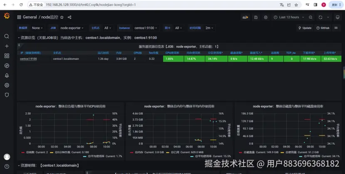This screenshot has height=174, width=345.
Task: Sort table by 主机名 column header
Action: click(x=57, y=53)
